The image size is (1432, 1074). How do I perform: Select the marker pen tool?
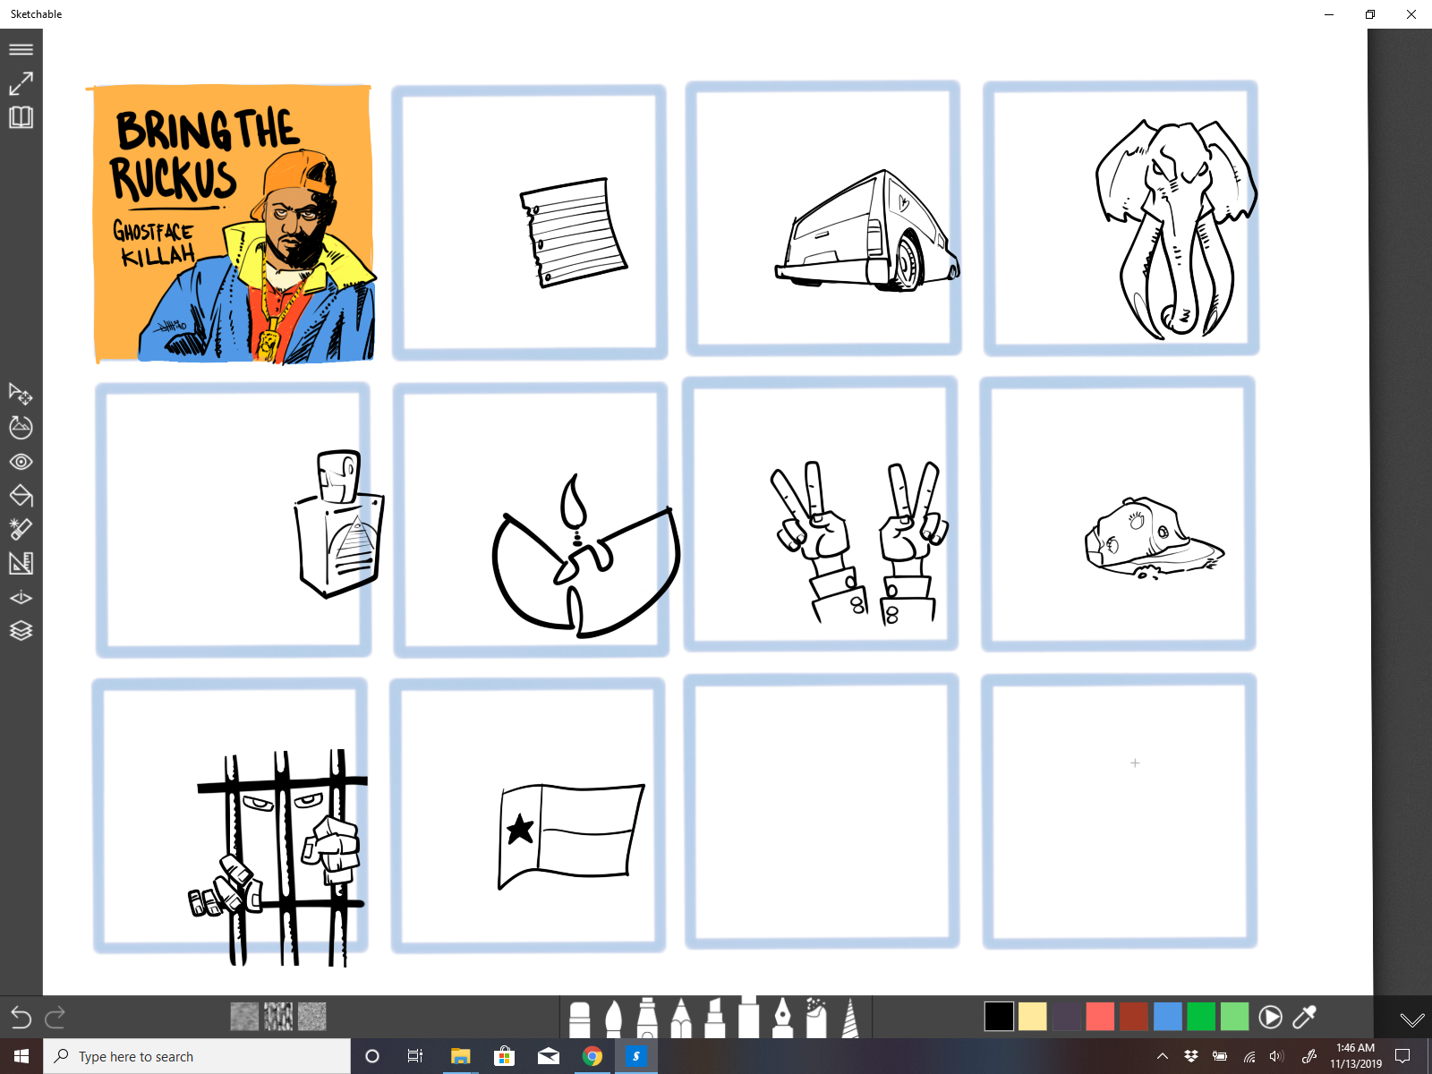point(647,1019)
